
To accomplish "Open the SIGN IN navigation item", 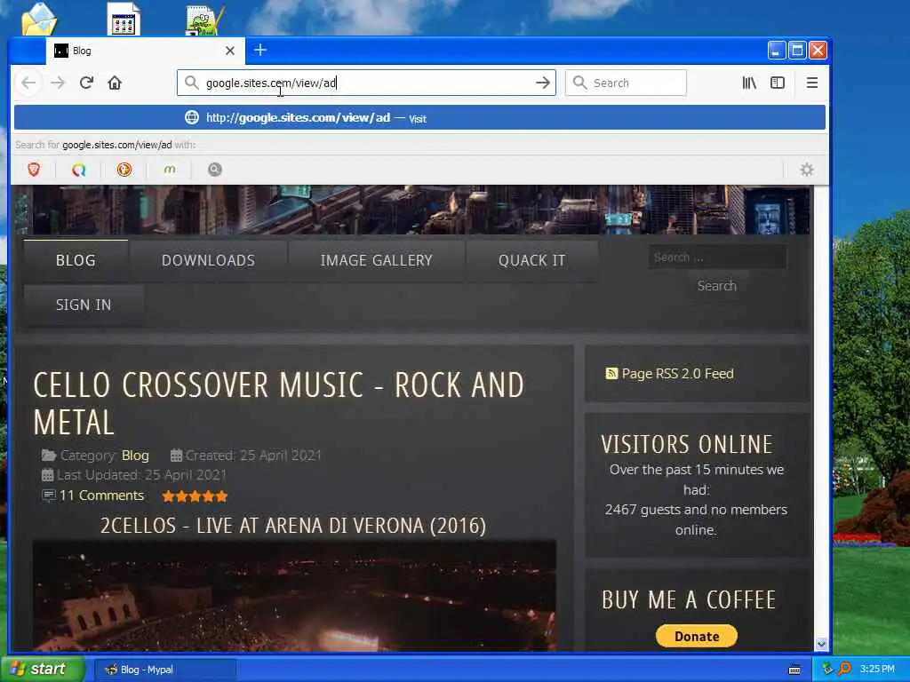I will click(x=84, y=305).
